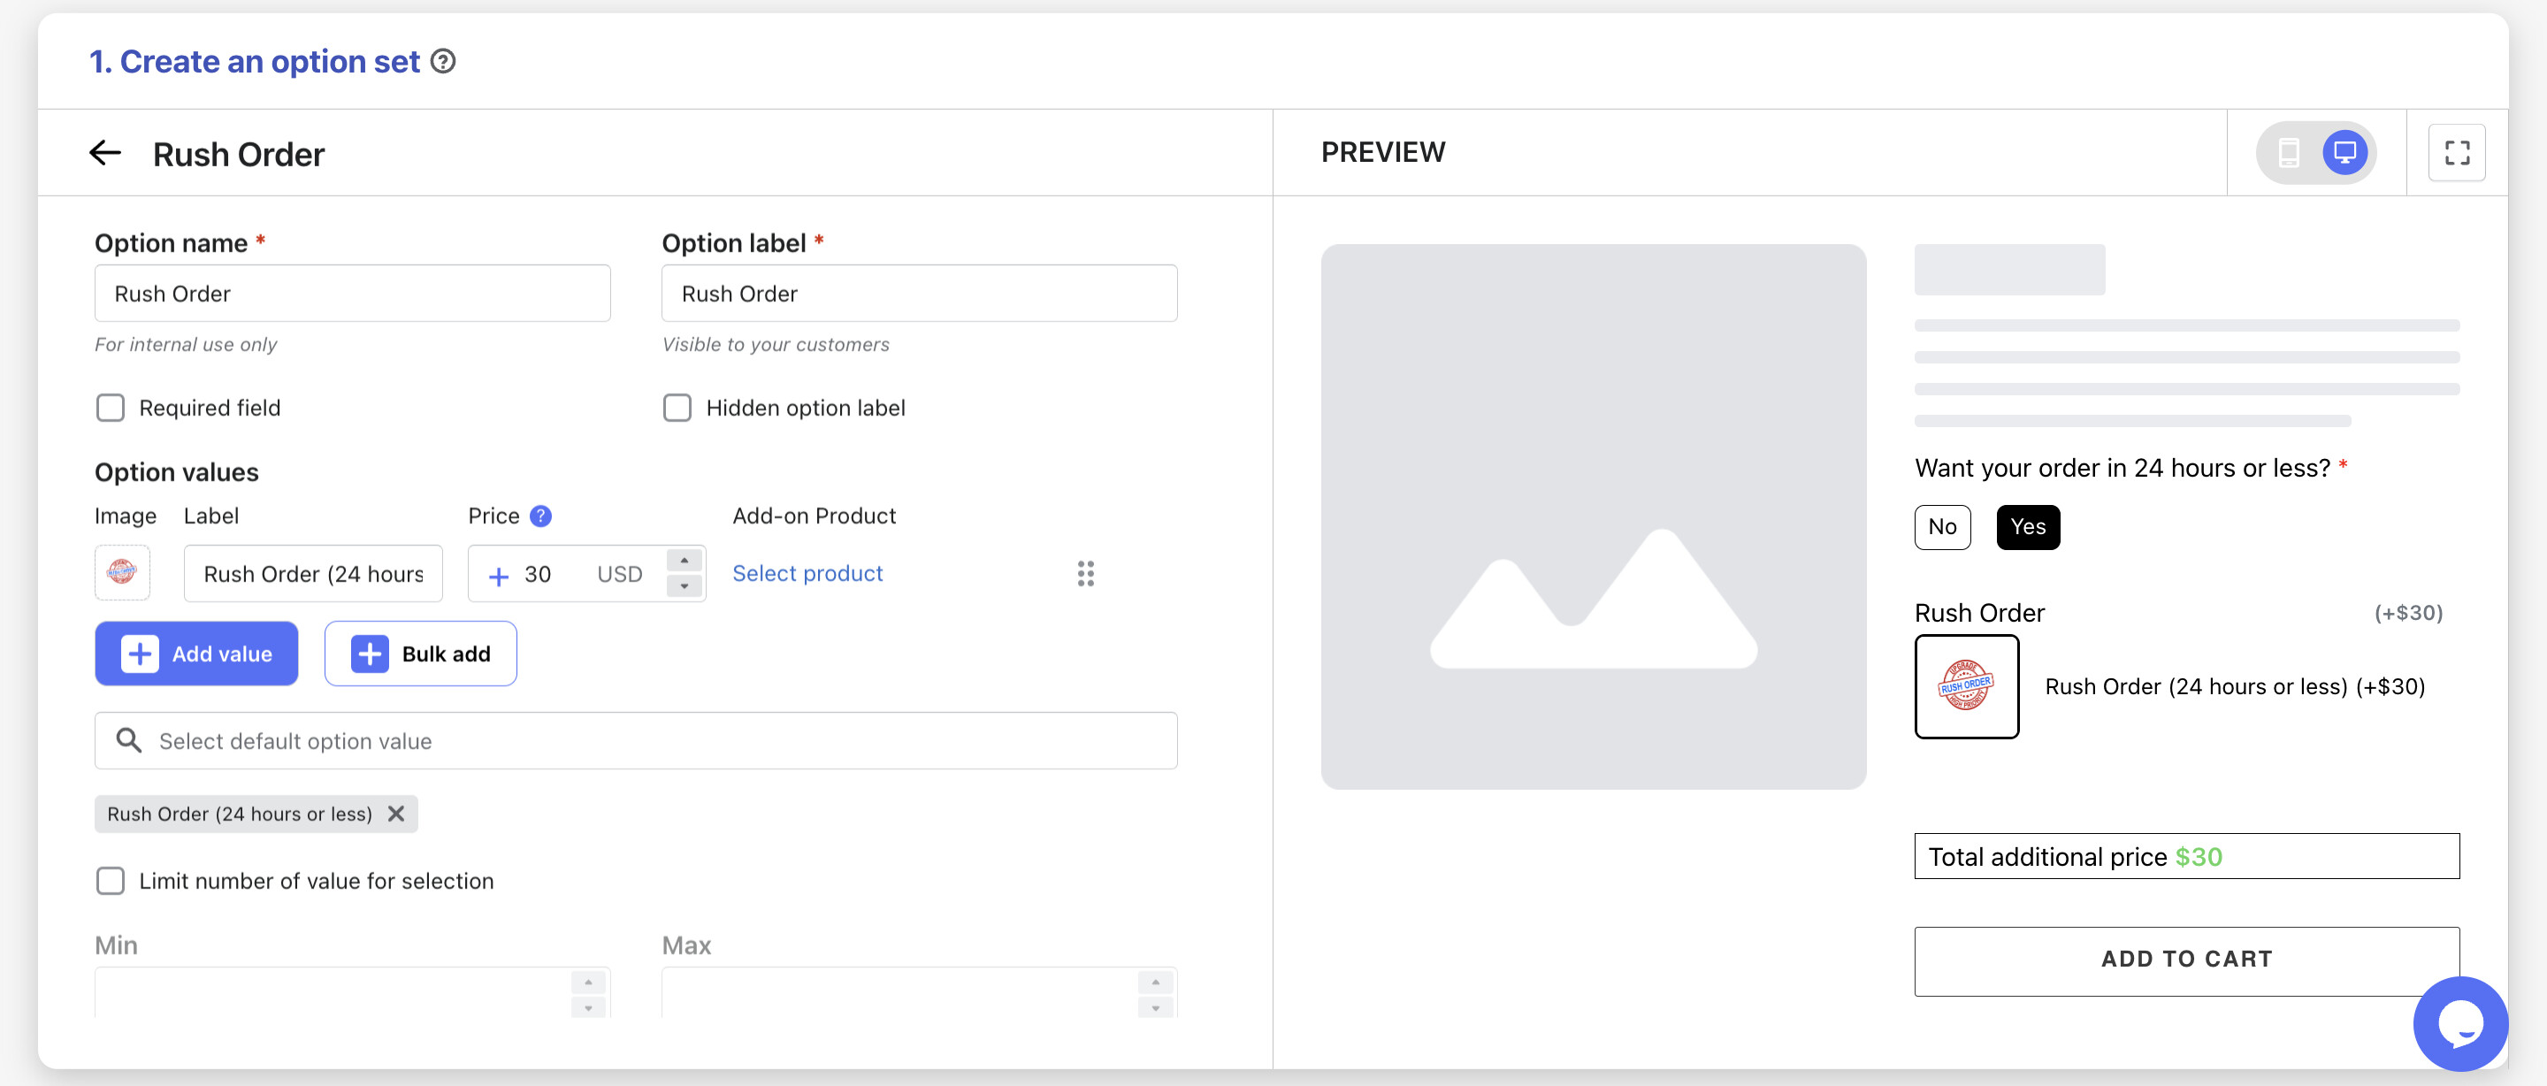Switch to mobile preview mode
This screenshot has width=2547, height=1086.
pos(2288,152)
